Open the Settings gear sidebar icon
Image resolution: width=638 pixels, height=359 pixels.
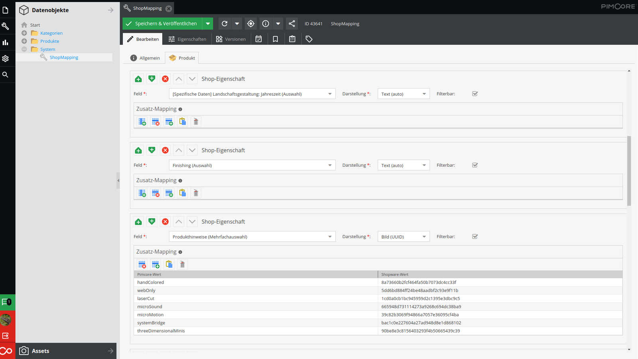[6, 59]
